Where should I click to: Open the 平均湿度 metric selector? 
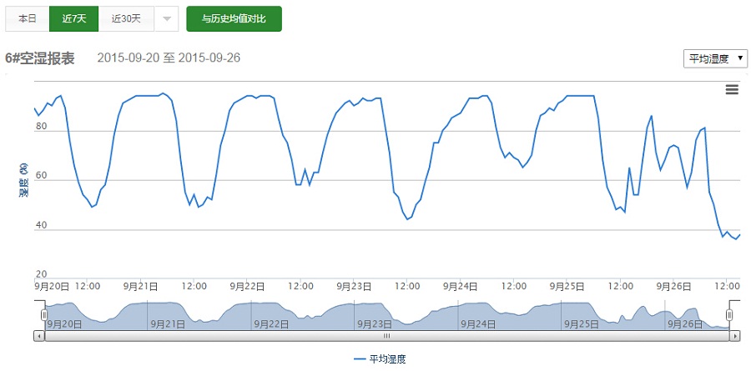(714, 58)
